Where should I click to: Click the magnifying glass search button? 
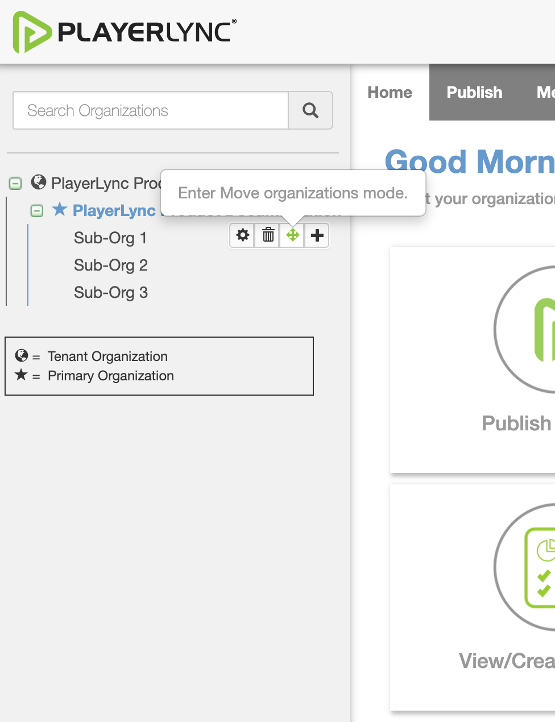310,110
